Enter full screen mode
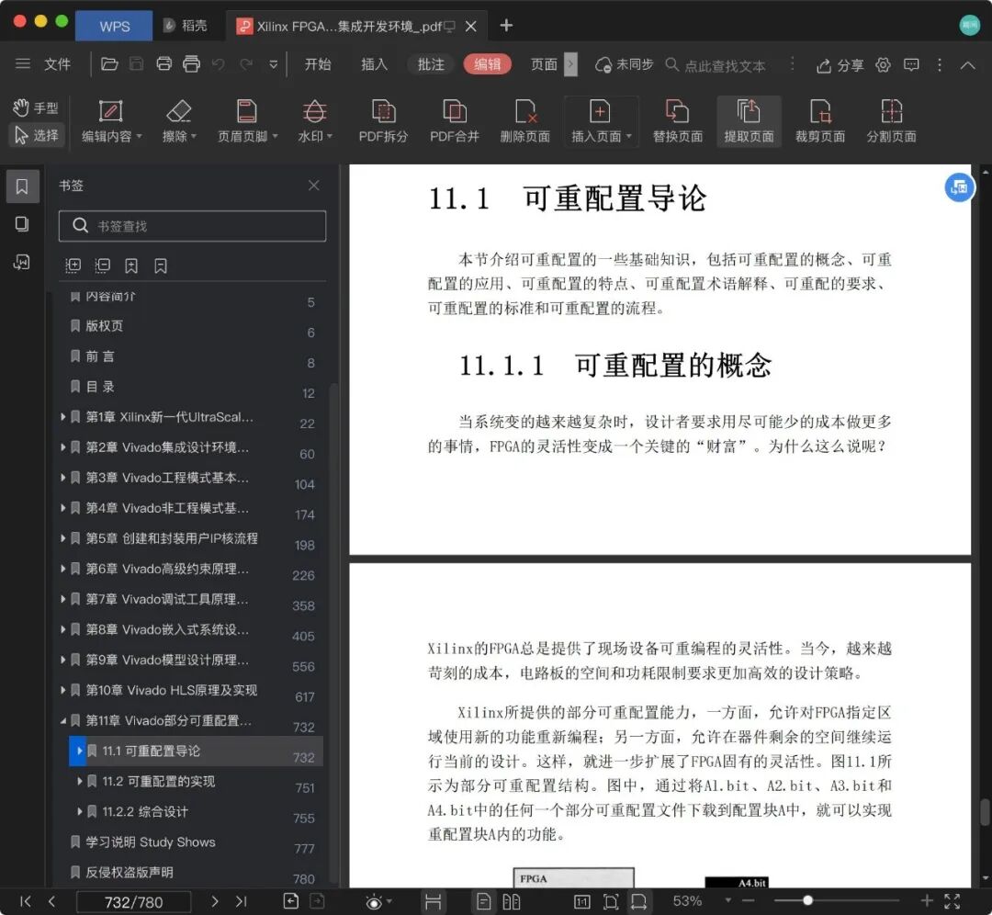 click(x=953, y=901)
